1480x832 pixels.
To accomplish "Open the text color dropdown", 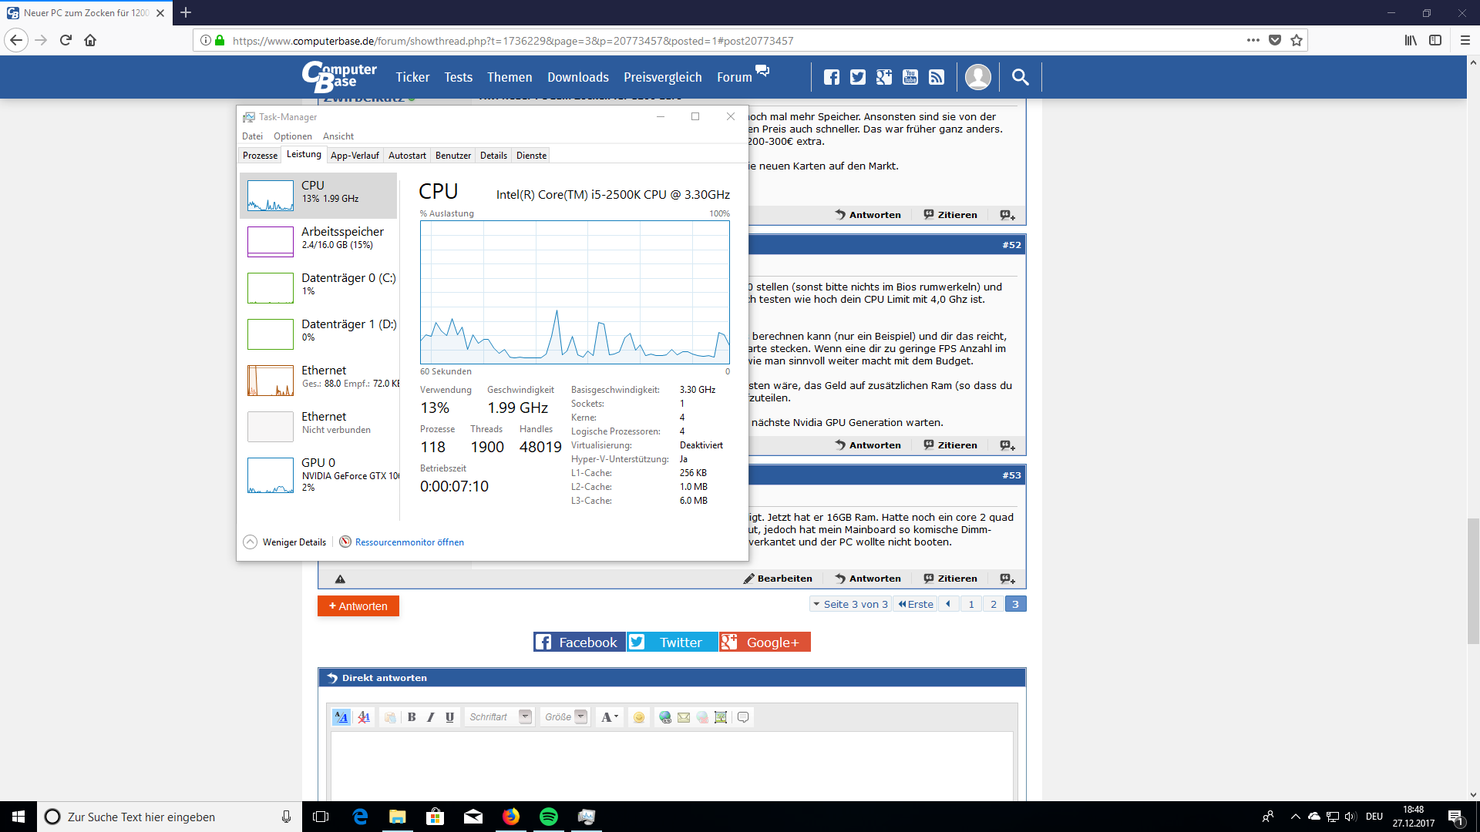I will pos(610,717).
